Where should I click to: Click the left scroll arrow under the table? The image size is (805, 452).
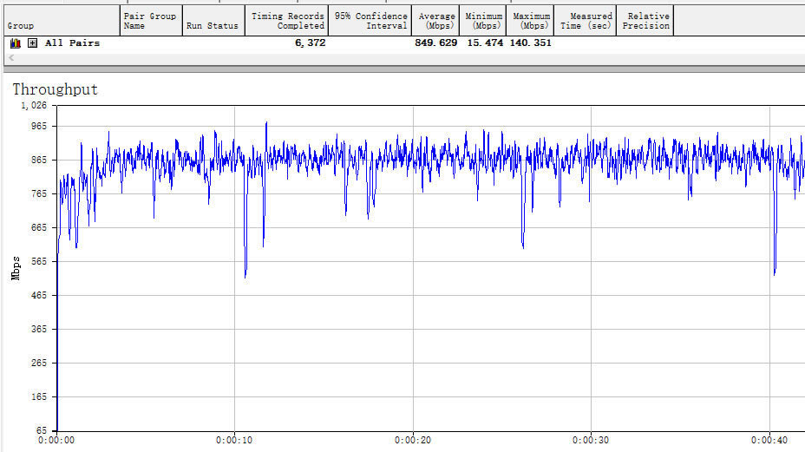(10, 58)
